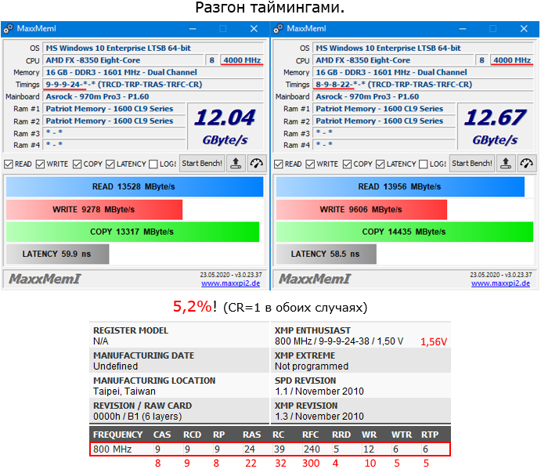This screenshot has height=469, width=541.
Task: Click WR value 12 in table
Action: coord(369,449)
